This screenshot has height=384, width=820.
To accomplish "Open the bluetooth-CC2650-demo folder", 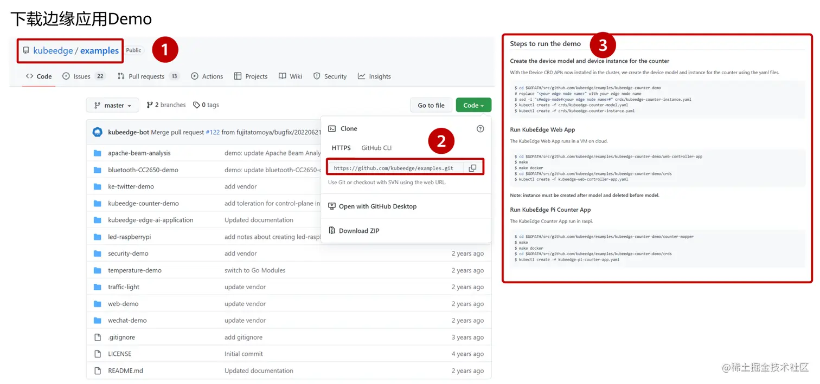I will tap(143, 170).
